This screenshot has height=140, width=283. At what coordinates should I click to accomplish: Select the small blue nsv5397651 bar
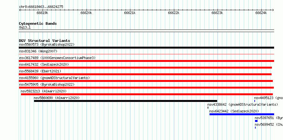[256, 121]
